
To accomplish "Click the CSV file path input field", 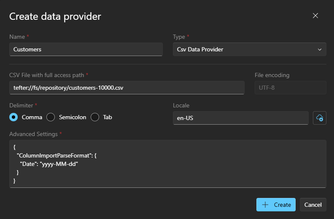I will (x=127, y=88).
